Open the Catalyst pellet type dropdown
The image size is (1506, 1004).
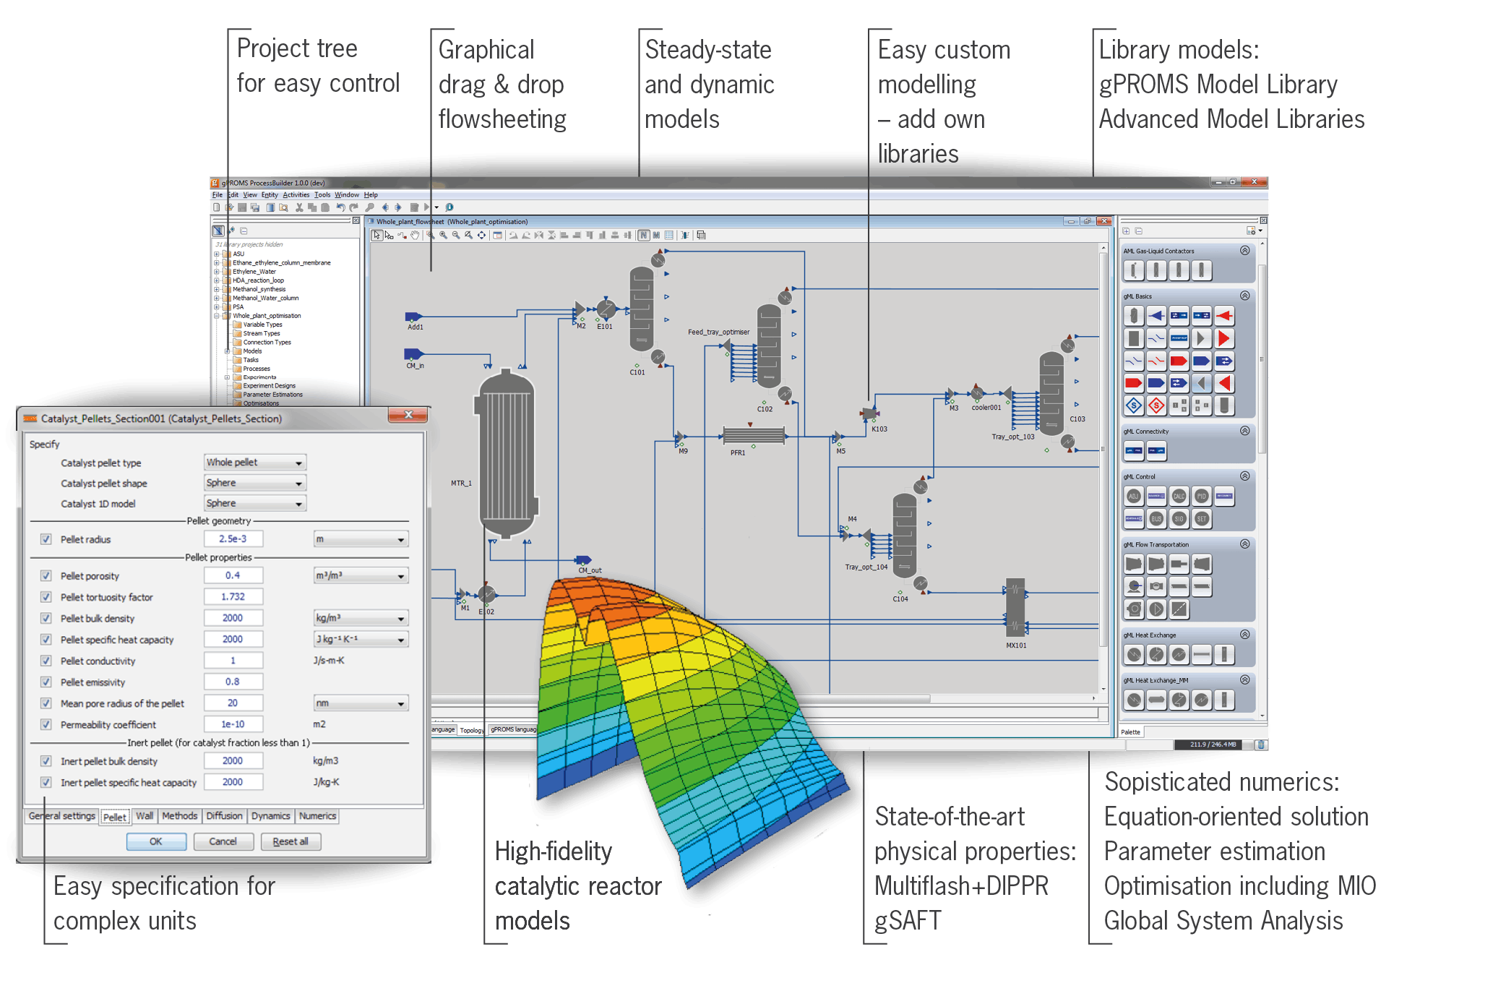tap(255, 463)
